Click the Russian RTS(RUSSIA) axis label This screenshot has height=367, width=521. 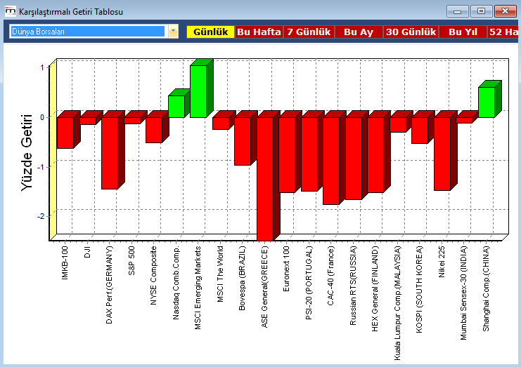click(353, 286)
